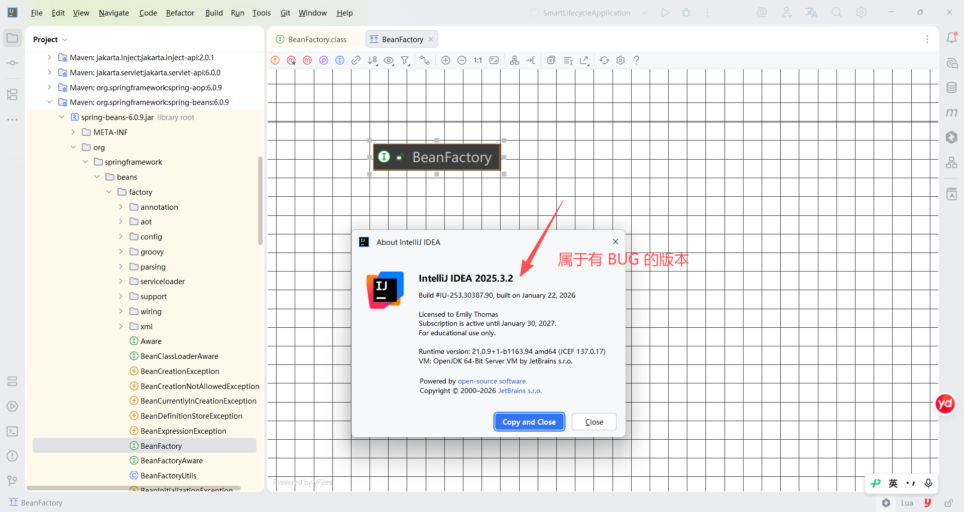Image resolution: width=964 pixels, height=512 pixels.
Task: Click the route edges icon
Action: (531, 60)
